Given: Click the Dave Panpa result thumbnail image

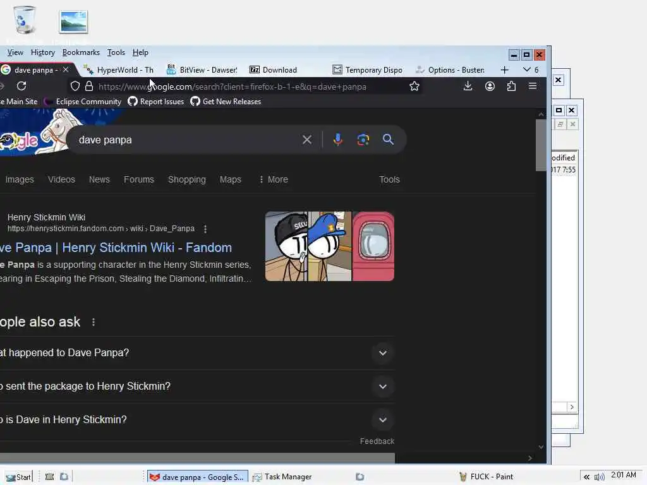Looking at the screenshot, I should pyautogui.click(x=330, y=246).
